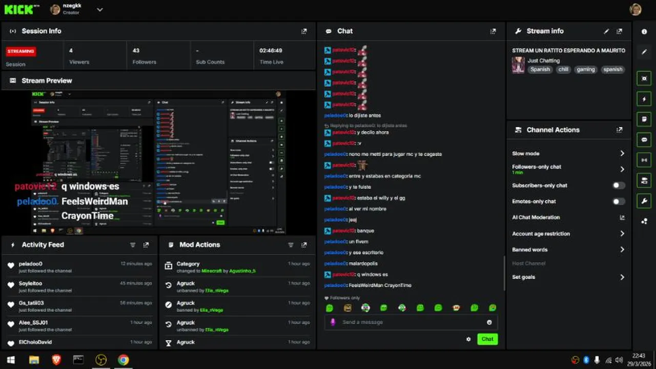Click the Agruck banned by Elia_nVega row
The width and height of the screenshot is (656, 369).
click(237, 306)
